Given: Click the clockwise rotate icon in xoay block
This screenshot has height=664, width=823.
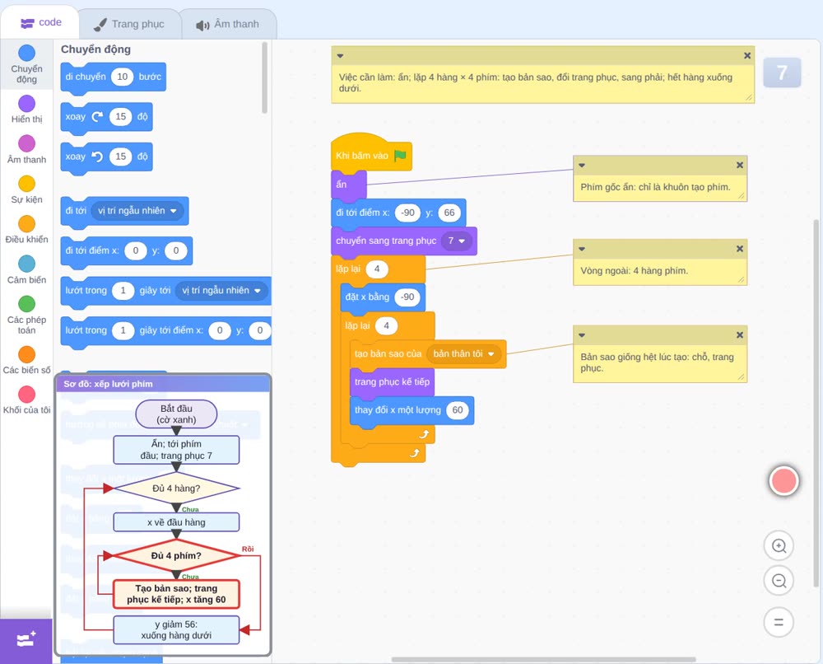Looking at the screenshot, I should (x=97, y=117).
